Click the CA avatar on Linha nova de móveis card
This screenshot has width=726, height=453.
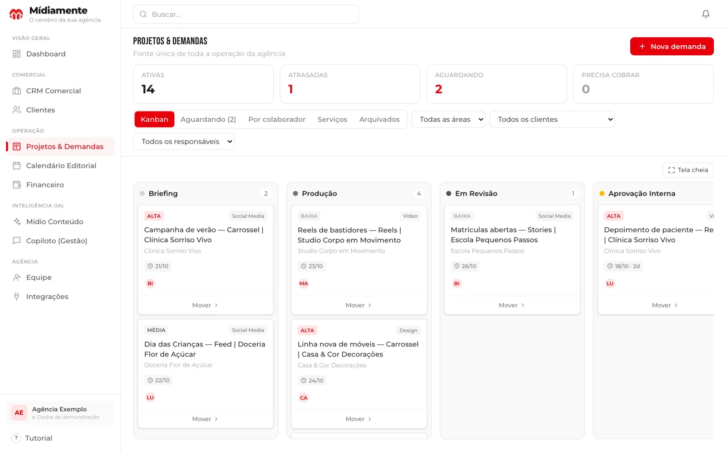[x=304, y=398]
